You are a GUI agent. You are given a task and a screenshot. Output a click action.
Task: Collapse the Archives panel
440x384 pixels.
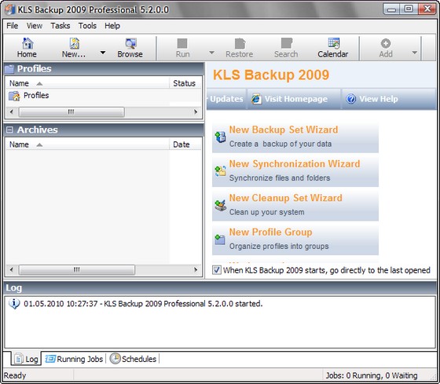click(x=9, y=130)
